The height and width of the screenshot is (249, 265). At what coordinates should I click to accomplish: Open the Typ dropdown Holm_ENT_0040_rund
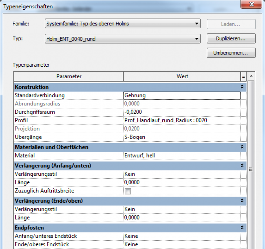[197, 39]
